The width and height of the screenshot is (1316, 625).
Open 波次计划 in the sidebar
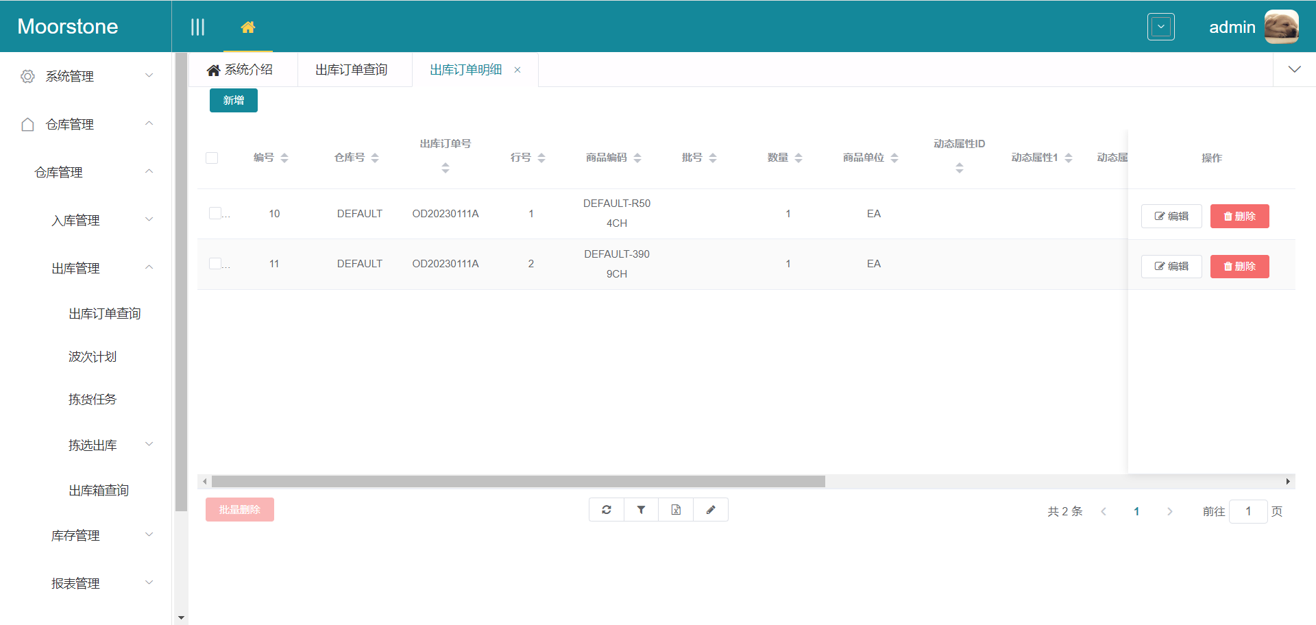tap(93, 356)
